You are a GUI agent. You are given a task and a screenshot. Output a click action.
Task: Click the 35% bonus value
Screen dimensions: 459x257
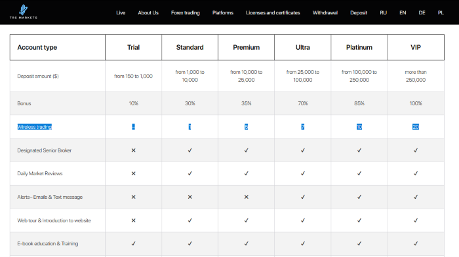pos(246,103)
